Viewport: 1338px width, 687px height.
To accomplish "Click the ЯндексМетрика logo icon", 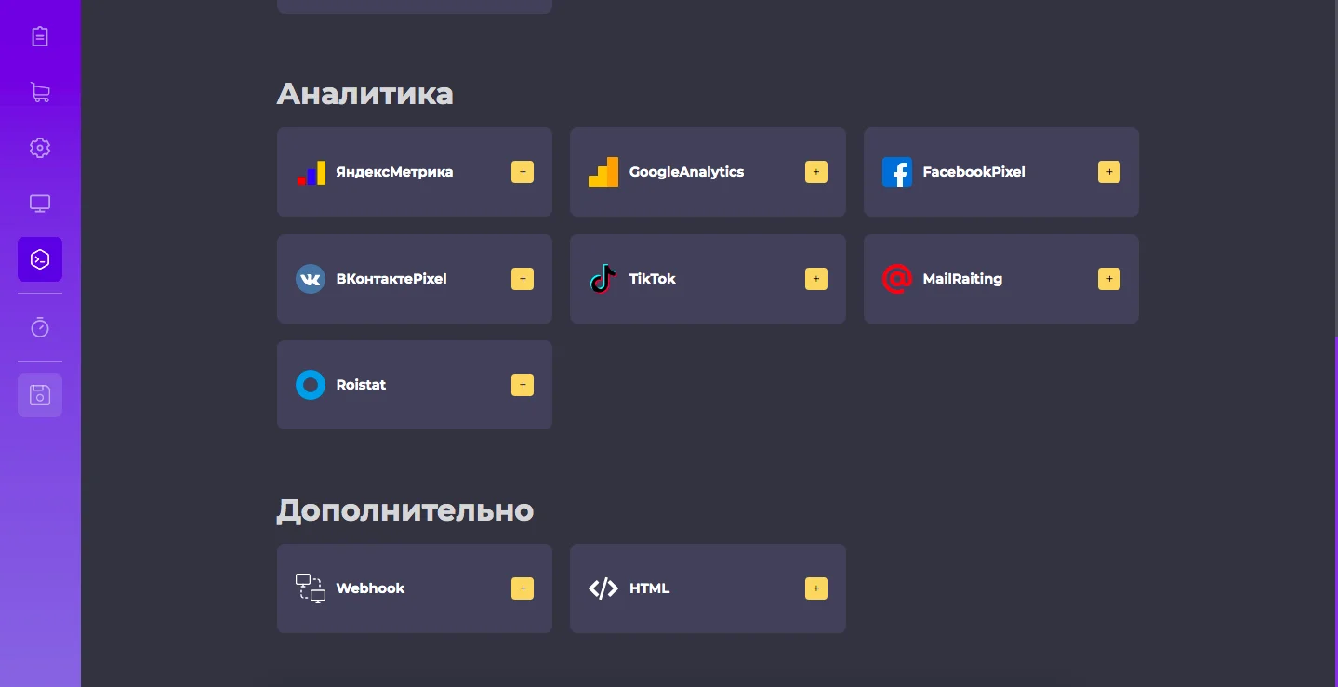I will (x=311, y=172).
